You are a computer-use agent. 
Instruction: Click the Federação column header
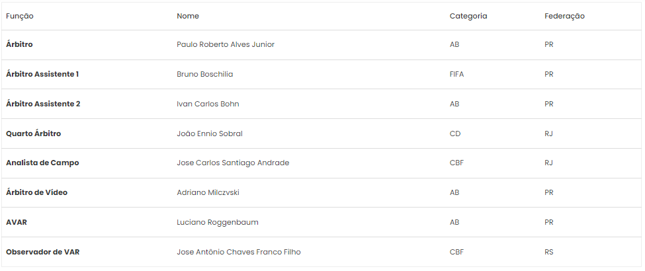(564, 16)
